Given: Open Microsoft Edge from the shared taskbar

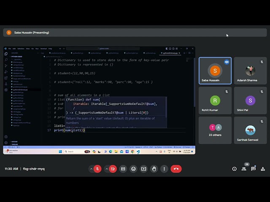Looking at the screenshot, I should [x=111, y=151].
